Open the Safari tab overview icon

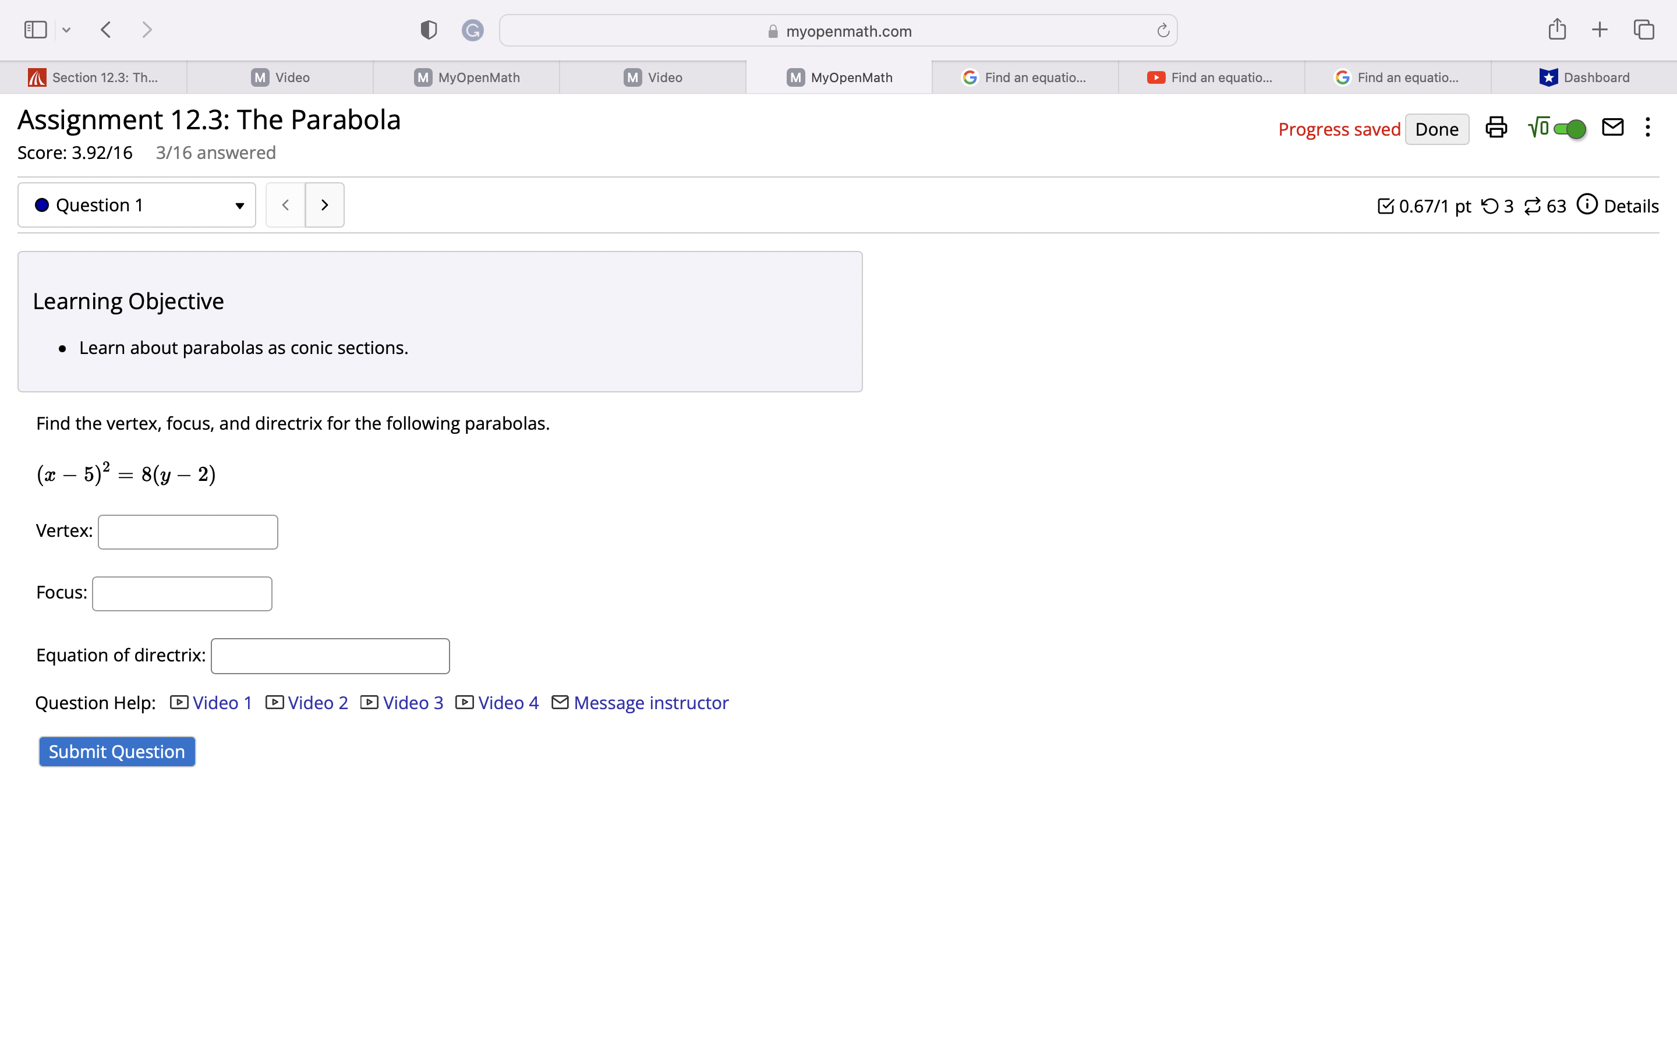pos(1644,30)
